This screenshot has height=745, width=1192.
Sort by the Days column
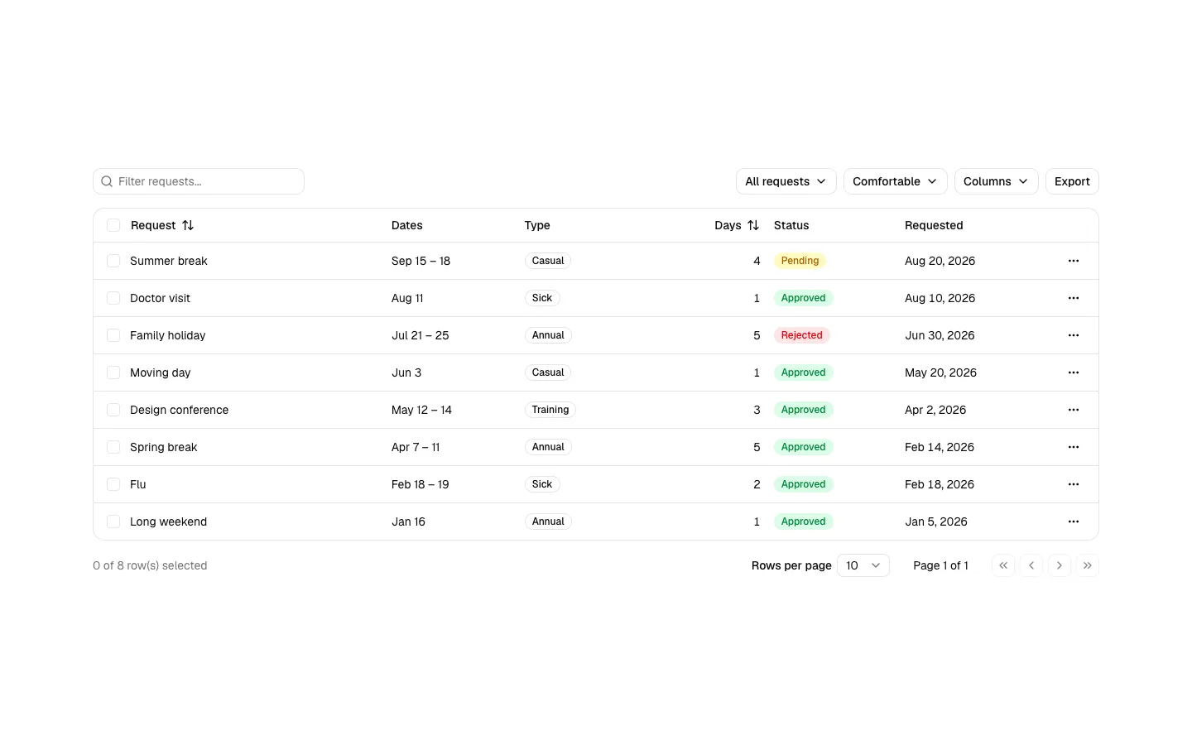click(737, 225)
